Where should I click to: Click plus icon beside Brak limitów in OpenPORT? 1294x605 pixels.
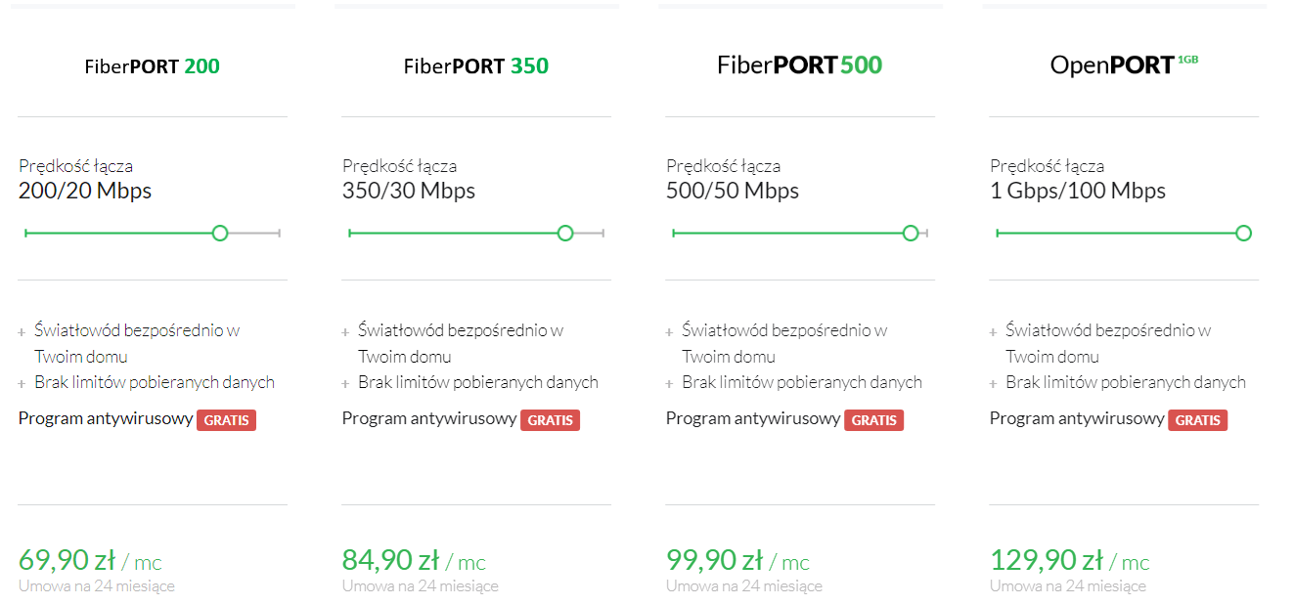(x=994, y=384)
